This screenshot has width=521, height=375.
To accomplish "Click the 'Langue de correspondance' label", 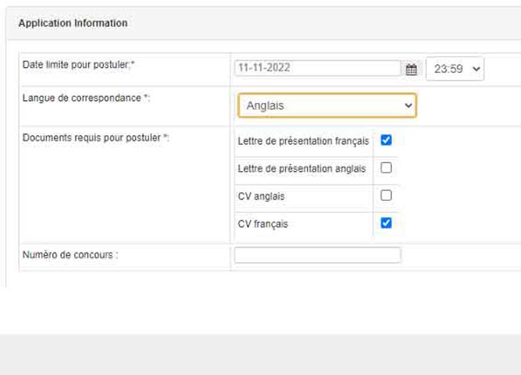I will click(x=86, y=98).
